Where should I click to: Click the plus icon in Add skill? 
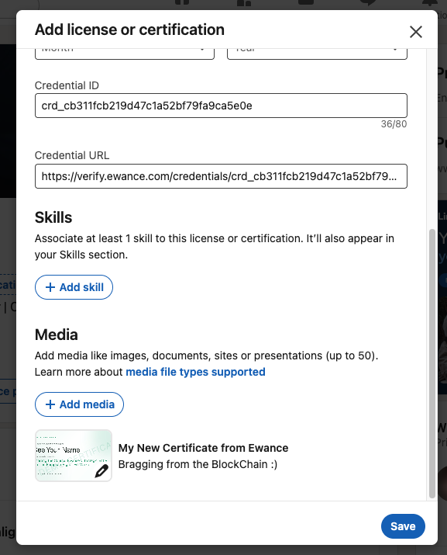50,287
